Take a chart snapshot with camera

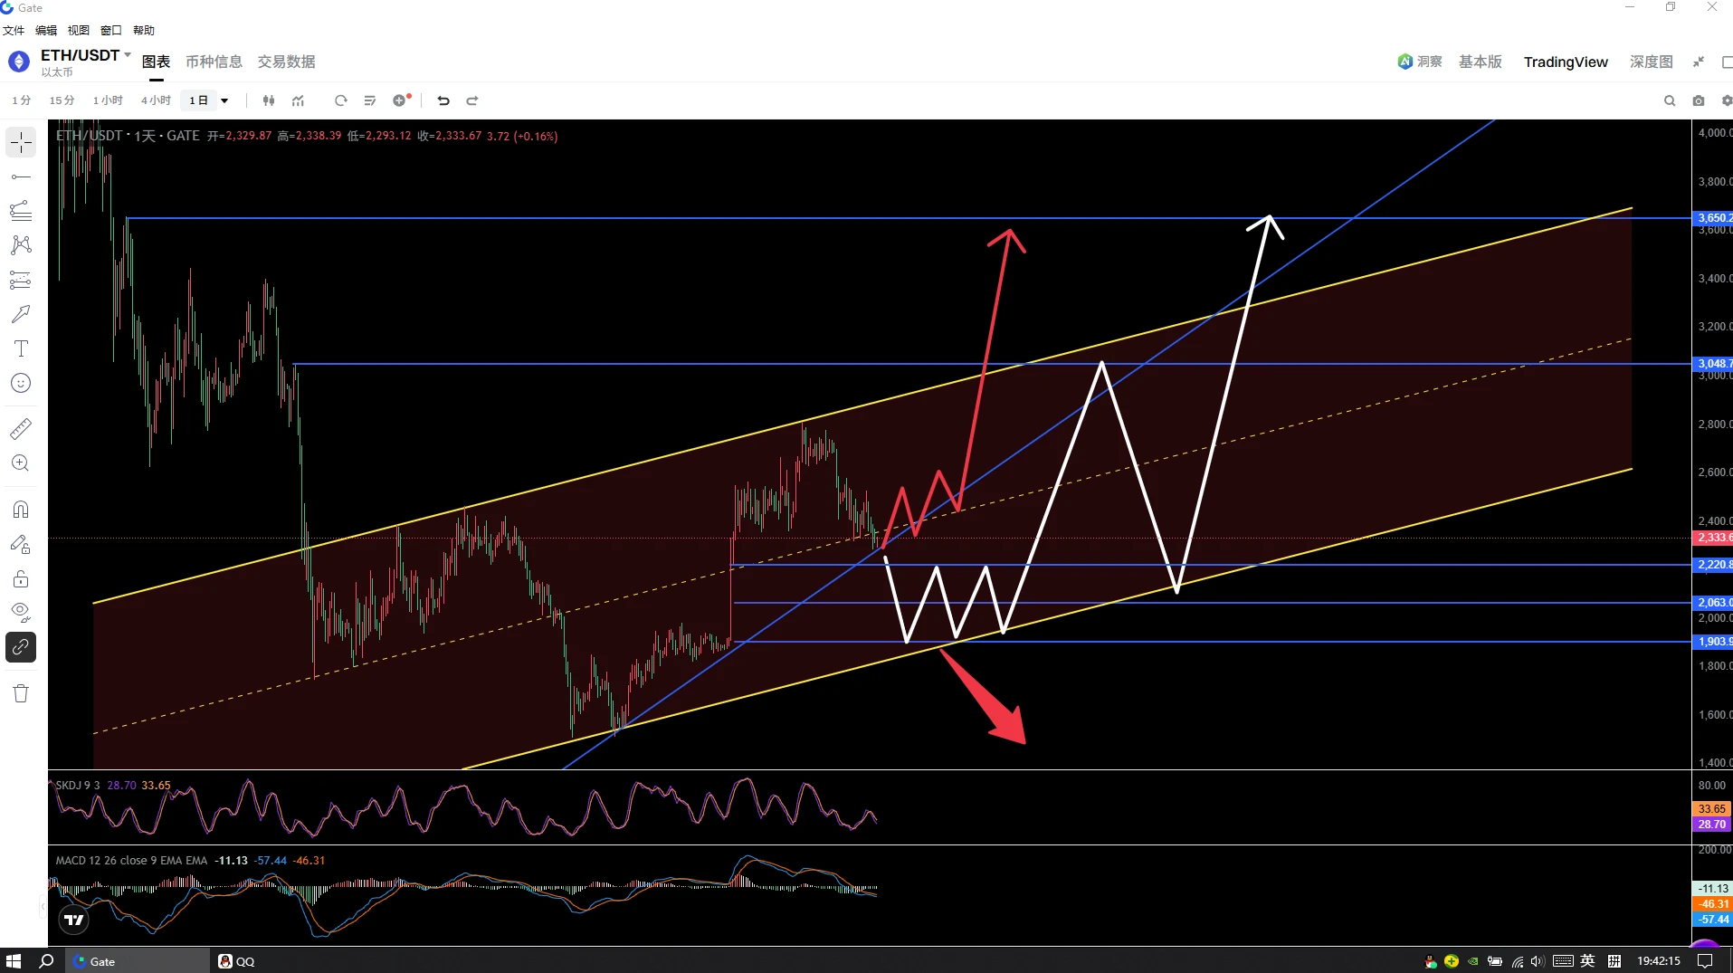(x=1699, y=100)
